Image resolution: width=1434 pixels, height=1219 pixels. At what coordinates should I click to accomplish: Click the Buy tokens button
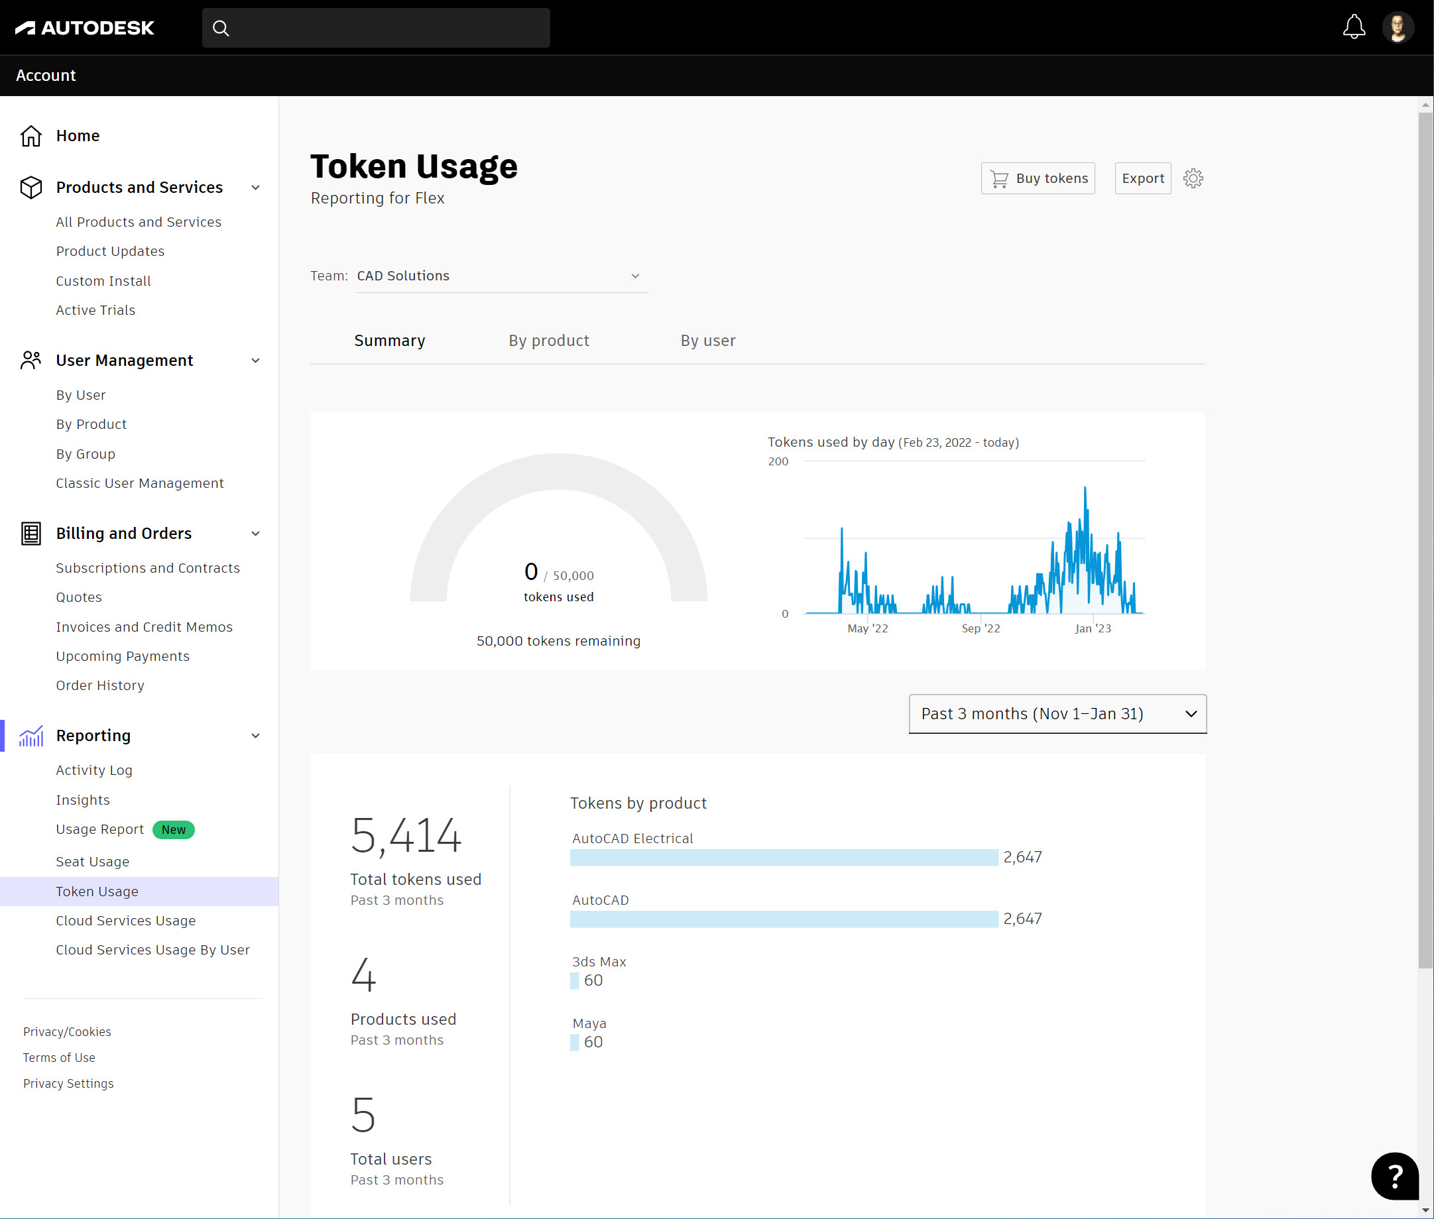[1038, 178]
